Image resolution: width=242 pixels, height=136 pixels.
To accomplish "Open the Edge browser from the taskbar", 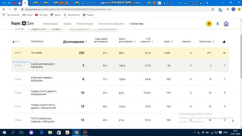I will point(41,133).
